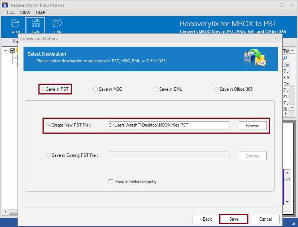Enable Save in folder hierarchy checkbox
Viewport: 298px width, 227px height.
coord(111,181)
